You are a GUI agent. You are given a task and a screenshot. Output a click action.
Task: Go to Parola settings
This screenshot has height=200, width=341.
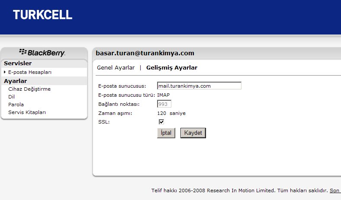coord(16,105)
